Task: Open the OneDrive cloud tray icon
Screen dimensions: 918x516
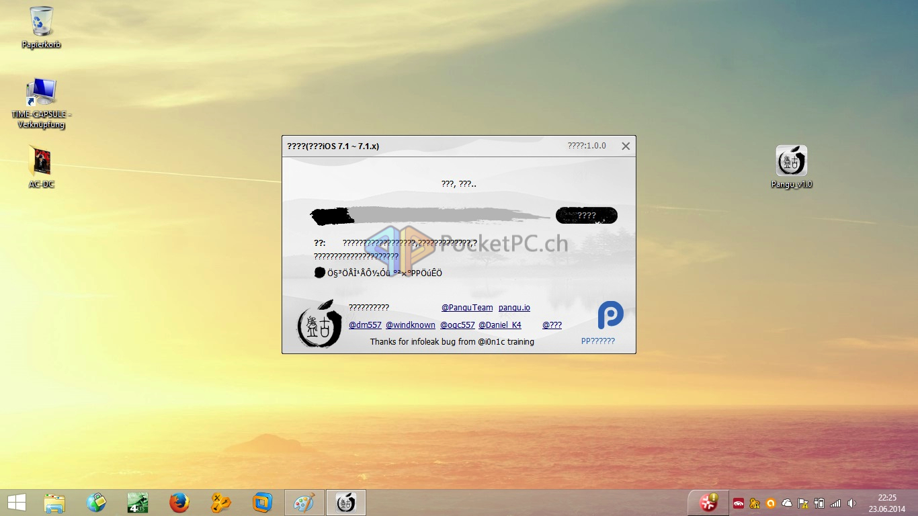Action: tap(787, 503)
